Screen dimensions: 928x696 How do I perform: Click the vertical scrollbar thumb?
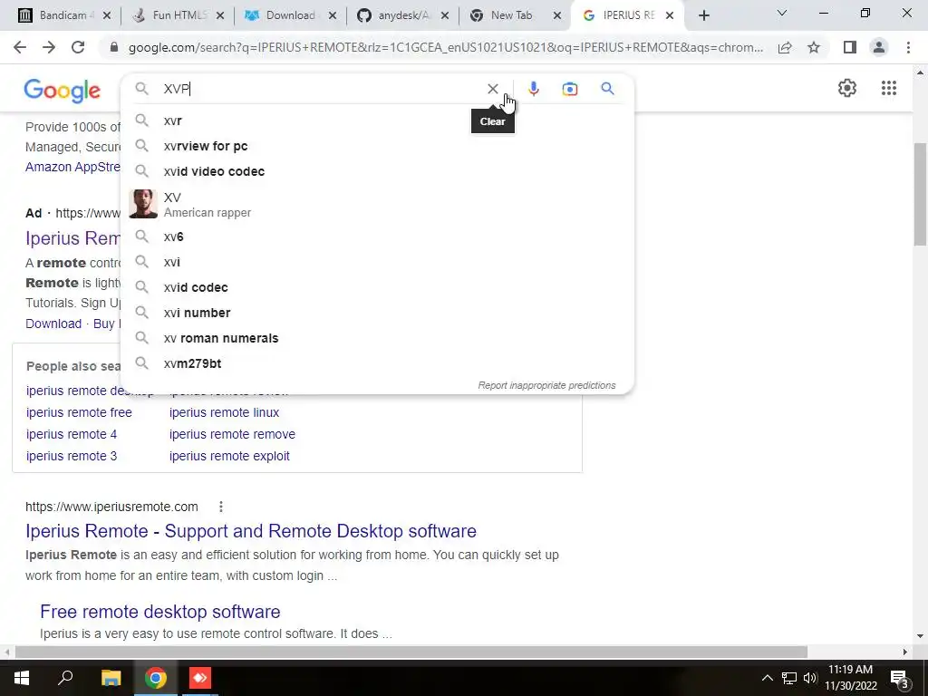pos(920,194)
